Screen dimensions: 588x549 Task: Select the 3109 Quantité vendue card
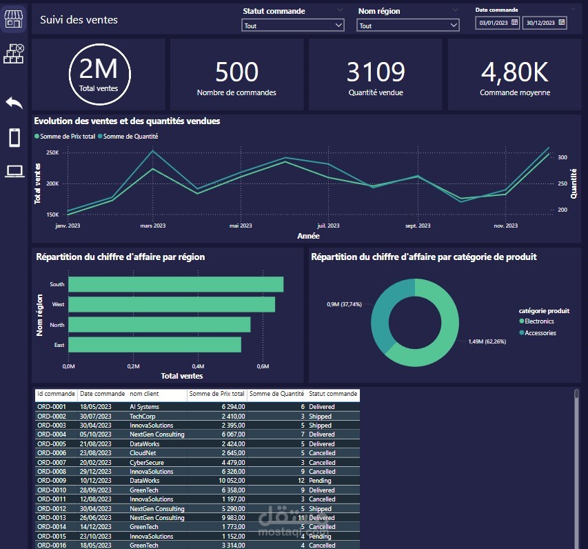coord(376,74)
